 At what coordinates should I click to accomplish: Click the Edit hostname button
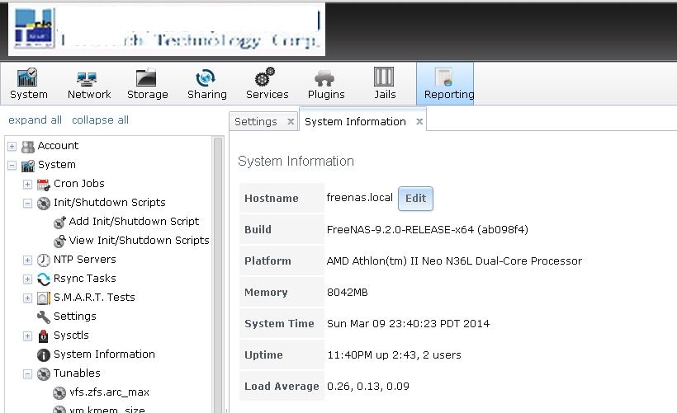[x=415, y=199]
